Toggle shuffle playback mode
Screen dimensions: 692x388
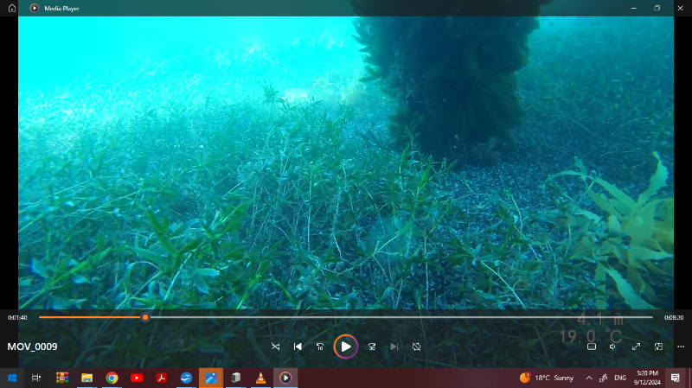click(275, 347)
